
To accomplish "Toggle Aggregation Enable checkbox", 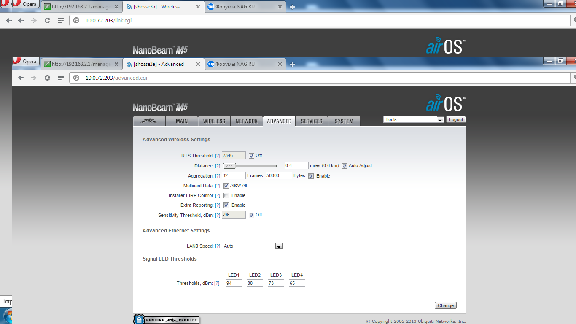I will (311, 176).
